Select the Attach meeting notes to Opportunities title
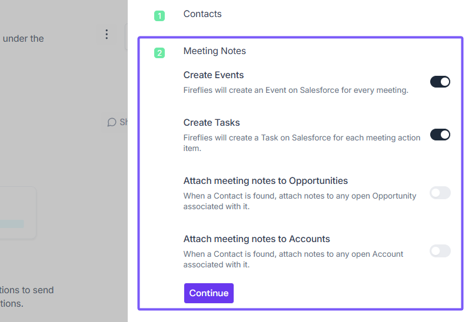Image resolution: width=472 pixels, height=322 pixels. [265, 181]
